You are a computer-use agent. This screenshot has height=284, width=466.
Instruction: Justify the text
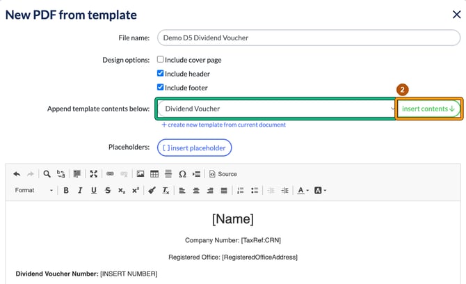pyautogui.click(x=224, y=190)
